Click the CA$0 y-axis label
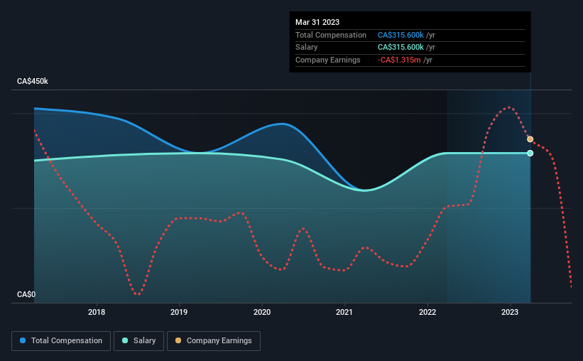583x361 pixels. pyautogui.click(x=26, y=294)
